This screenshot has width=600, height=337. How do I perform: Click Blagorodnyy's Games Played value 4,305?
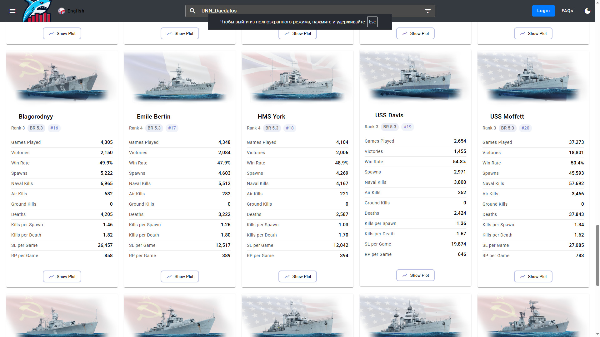pyautogui.click(x=107, y=142)
